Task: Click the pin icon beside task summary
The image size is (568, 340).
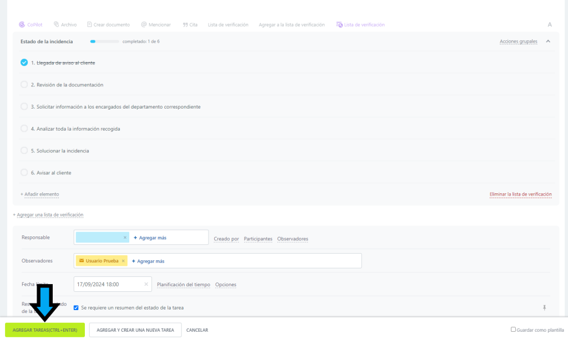Action: pos(544,308)
